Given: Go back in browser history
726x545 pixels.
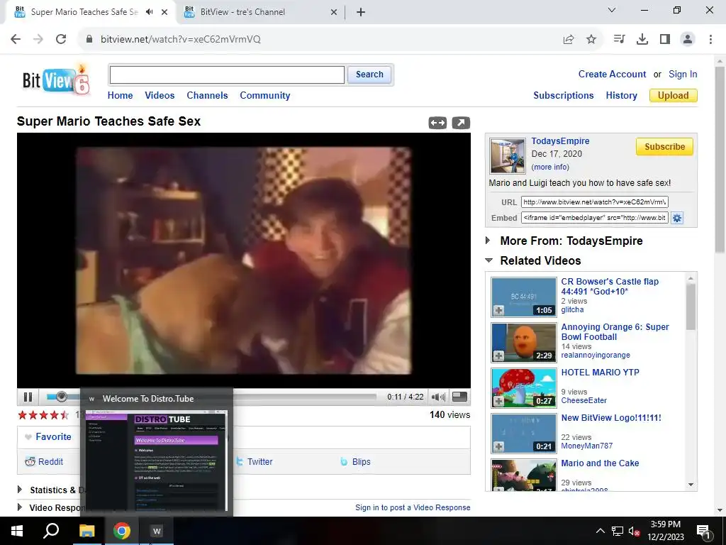Looking at the screenshot, I should pyautogui.click(x=16, y=39).
